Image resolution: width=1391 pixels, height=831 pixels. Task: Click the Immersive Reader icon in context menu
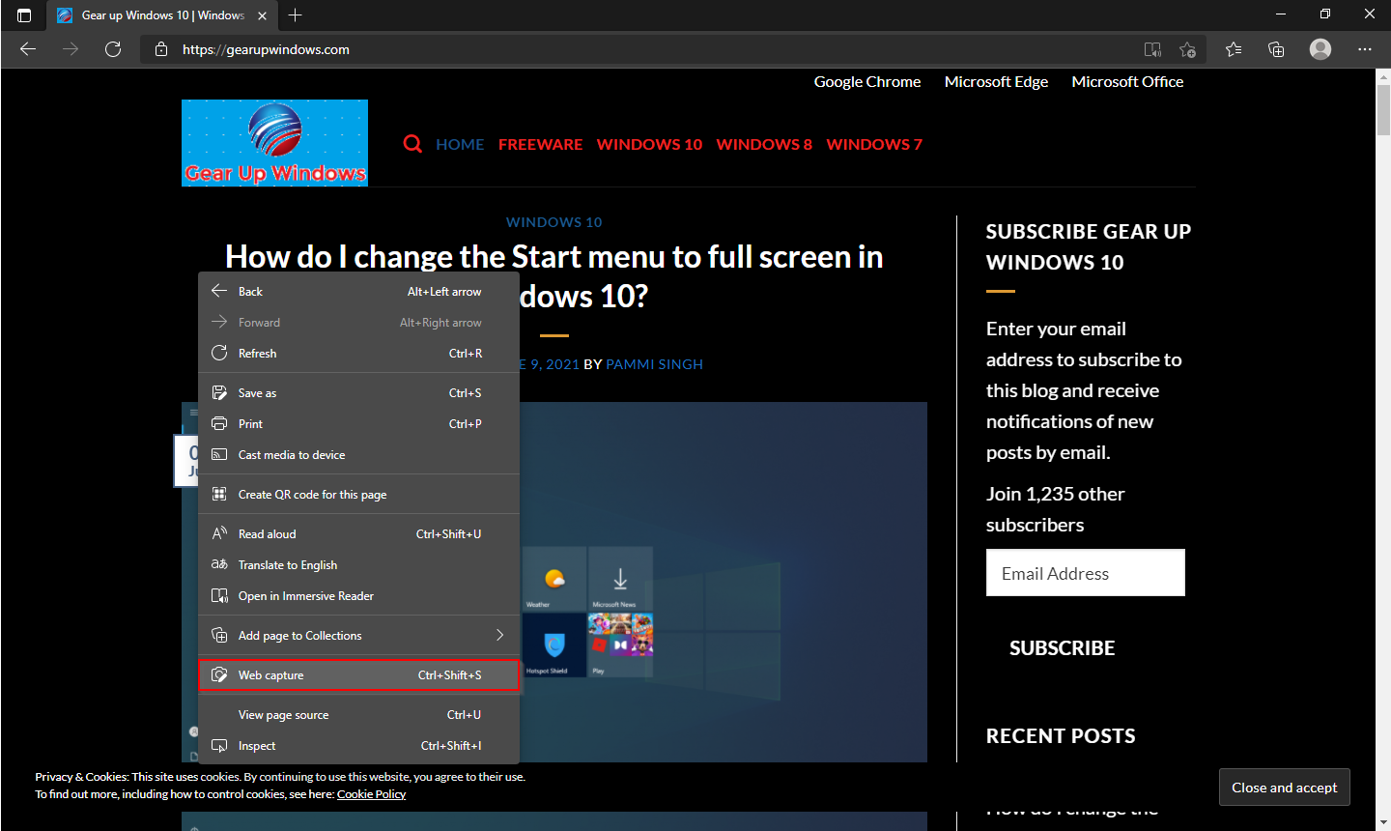click(219, 596)
